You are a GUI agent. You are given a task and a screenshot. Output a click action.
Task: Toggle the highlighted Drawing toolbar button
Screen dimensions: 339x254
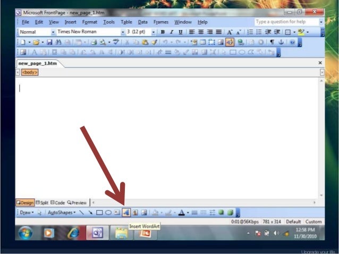point(230,42)
